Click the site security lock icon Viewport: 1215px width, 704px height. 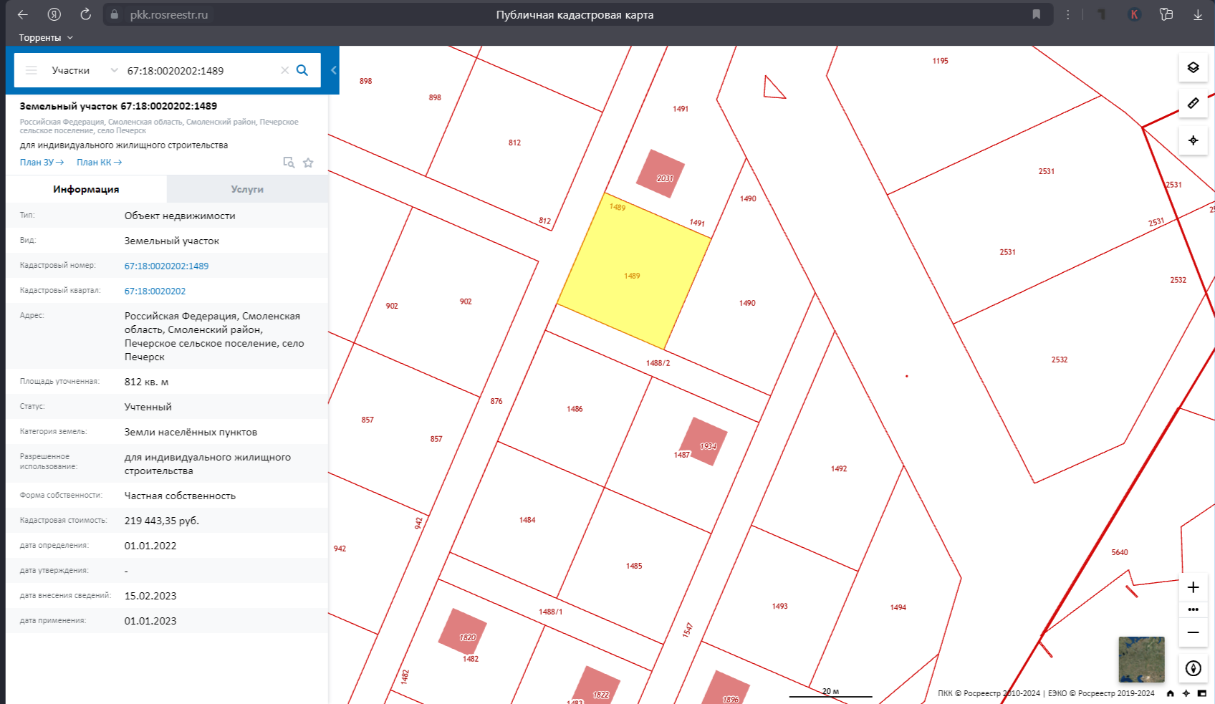click(115, 14)
